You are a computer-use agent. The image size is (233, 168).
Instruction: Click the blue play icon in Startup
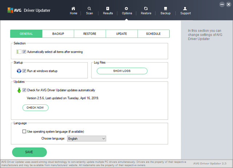tap(19, 71)
